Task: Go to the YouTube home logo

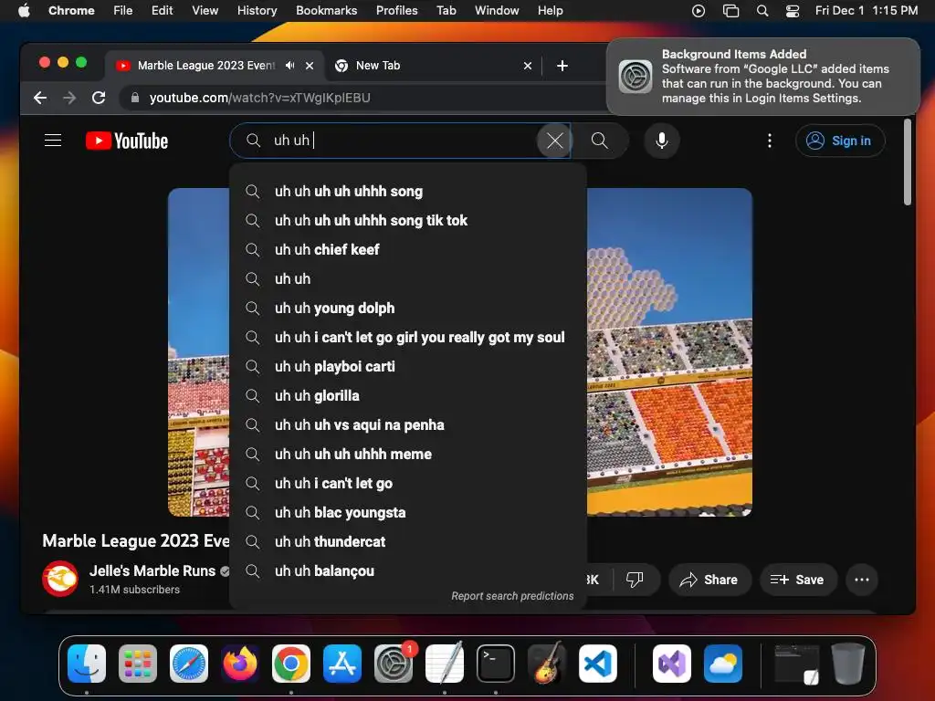Action: pyautogui.click(x=127, y=141)
